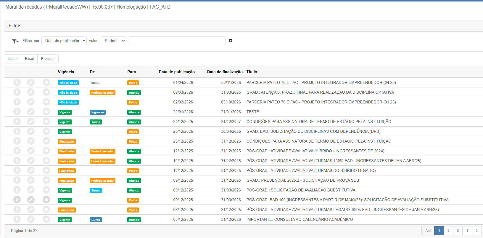Click the eye icon for the TESTE row
483x238 pixels.
(x=46, y=112)
